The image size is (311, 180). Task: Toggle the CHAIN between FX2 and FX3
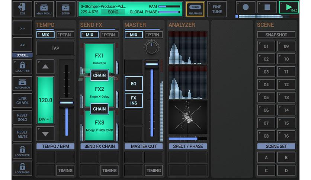tap(99, 109)
